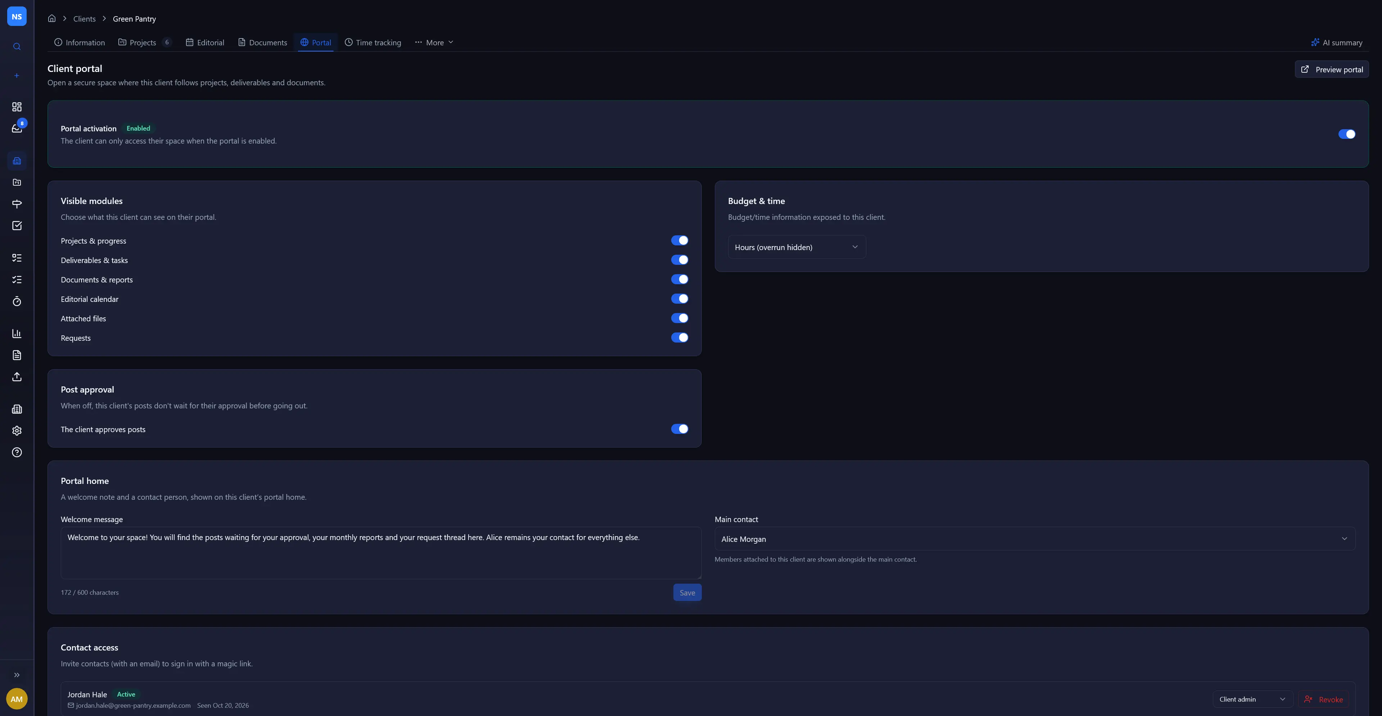The width and height of the screenshot is (1382, 716).
Task: Toggle Editorial calendar module
Action: coord(679,299)
